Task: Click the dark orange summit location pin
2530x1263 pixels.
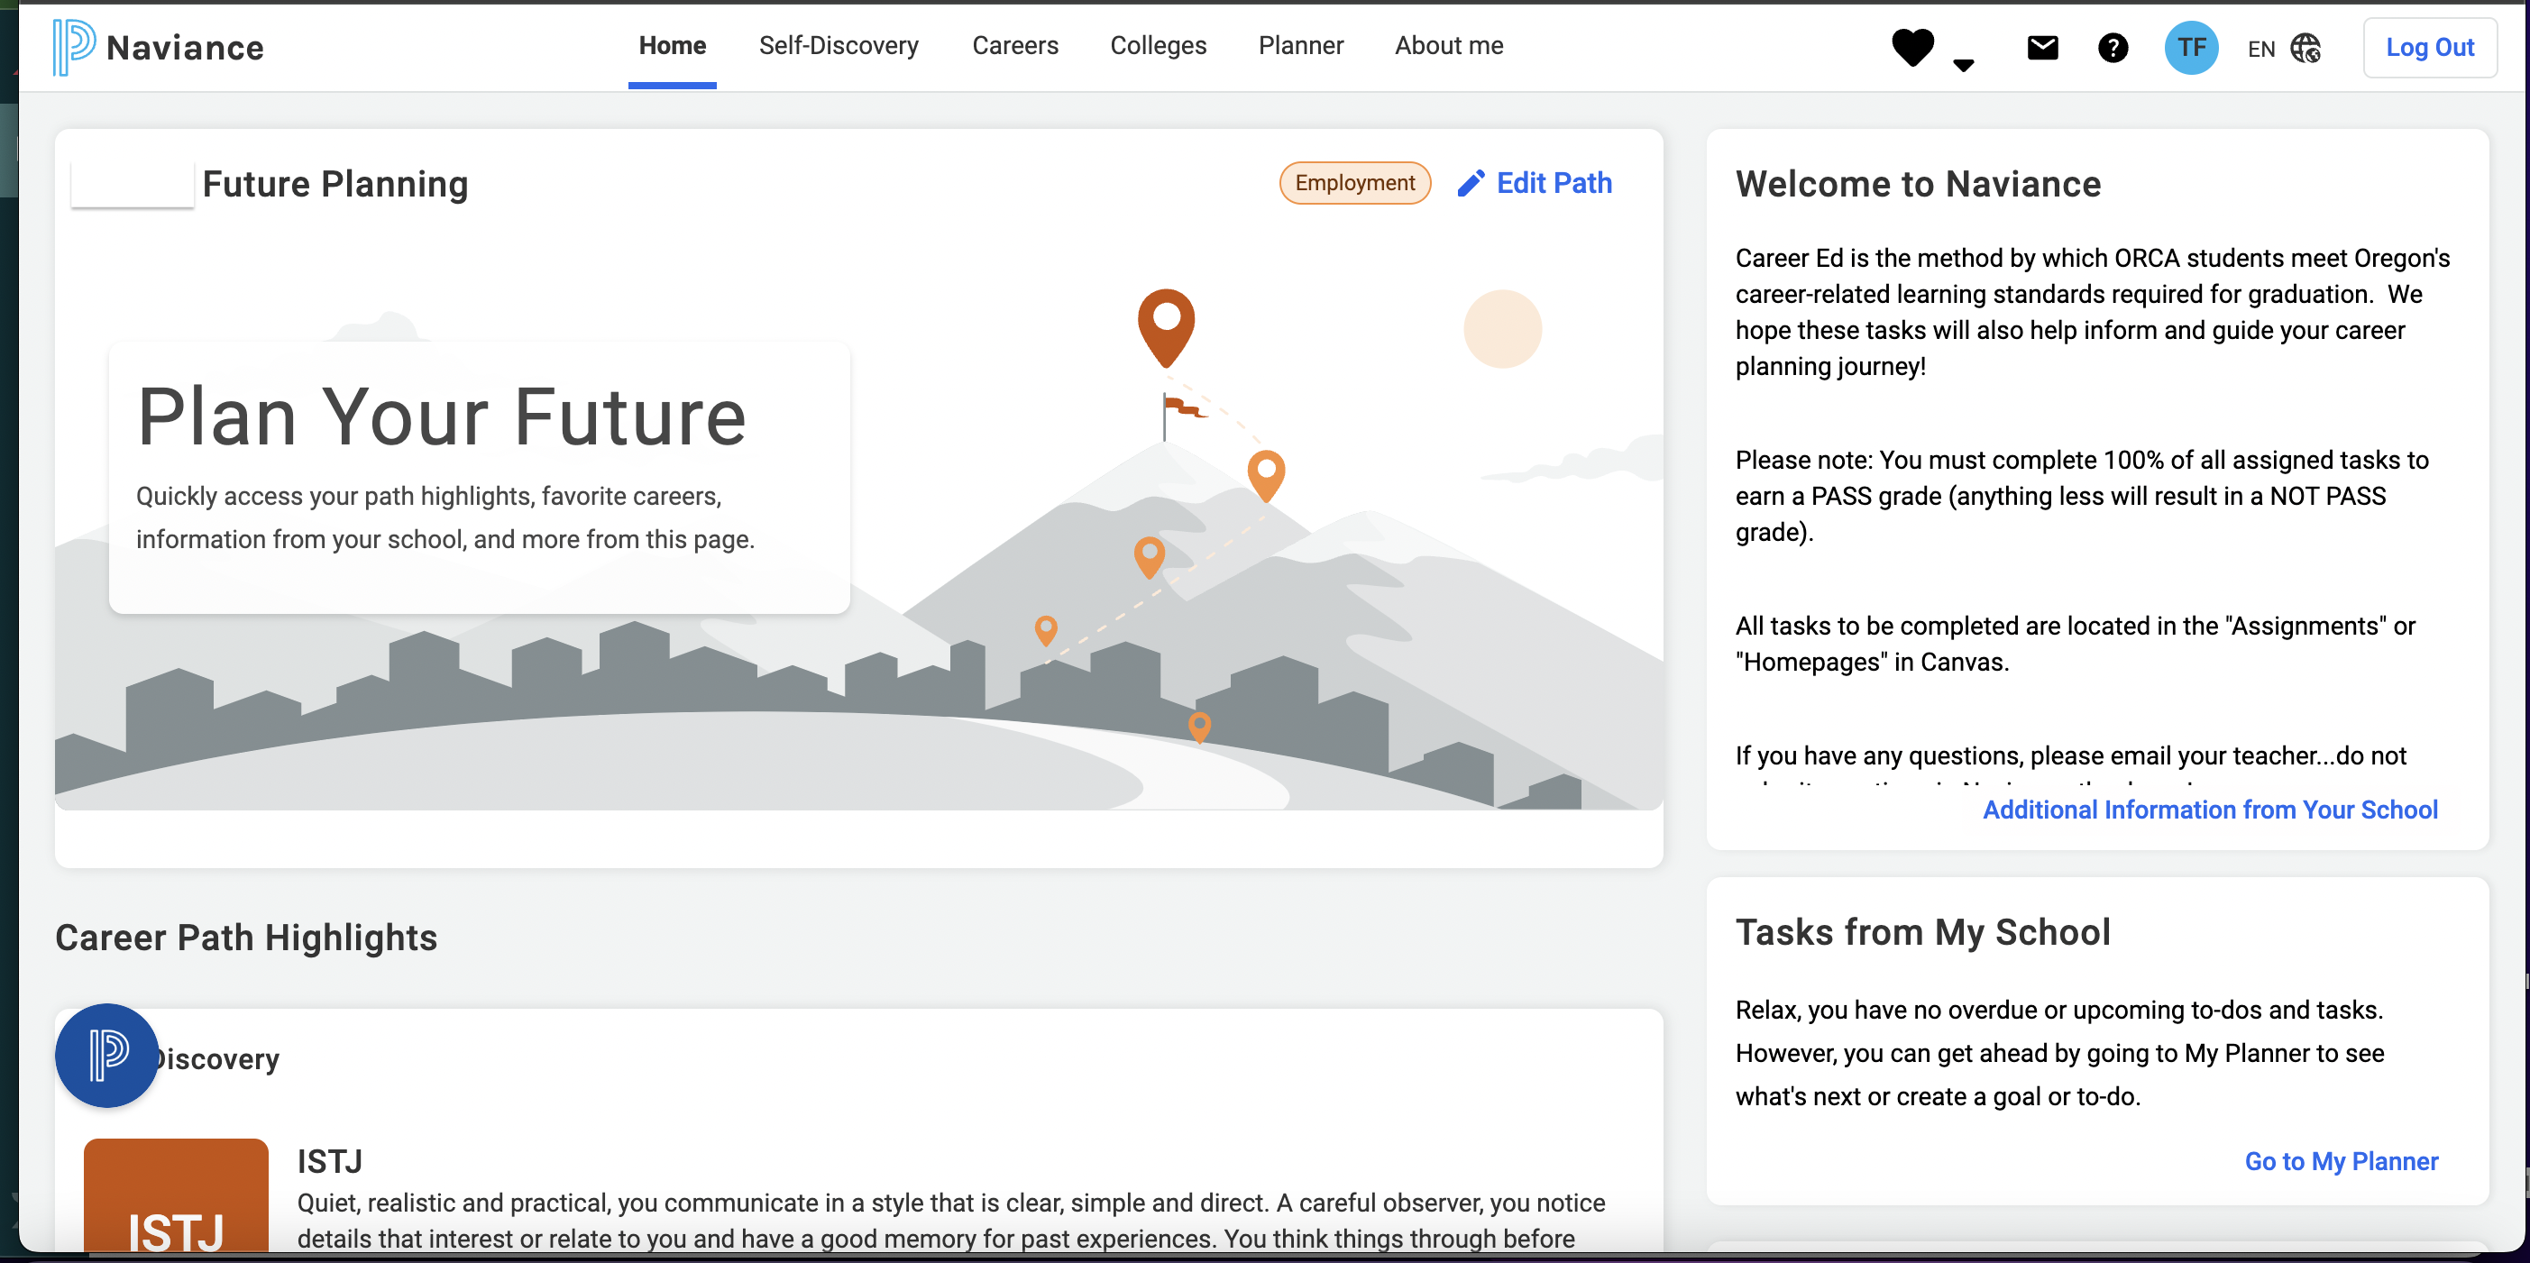Action: [x=1166, y=327]
